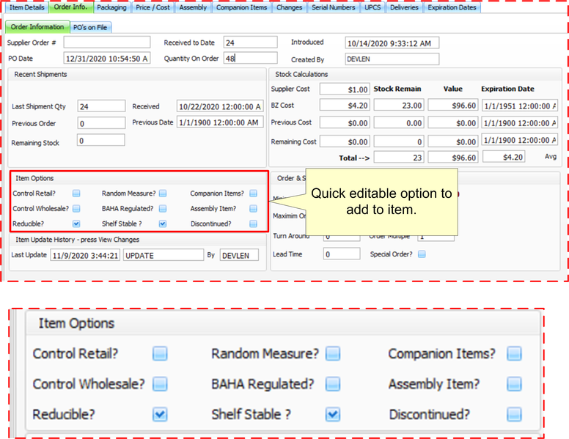569x439 pixels.
Task: Click the Last Update date field
Action: [x=85, y=255]
